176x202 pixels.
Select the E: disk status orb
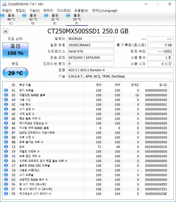pyautogui.click(x=46, y=16)
